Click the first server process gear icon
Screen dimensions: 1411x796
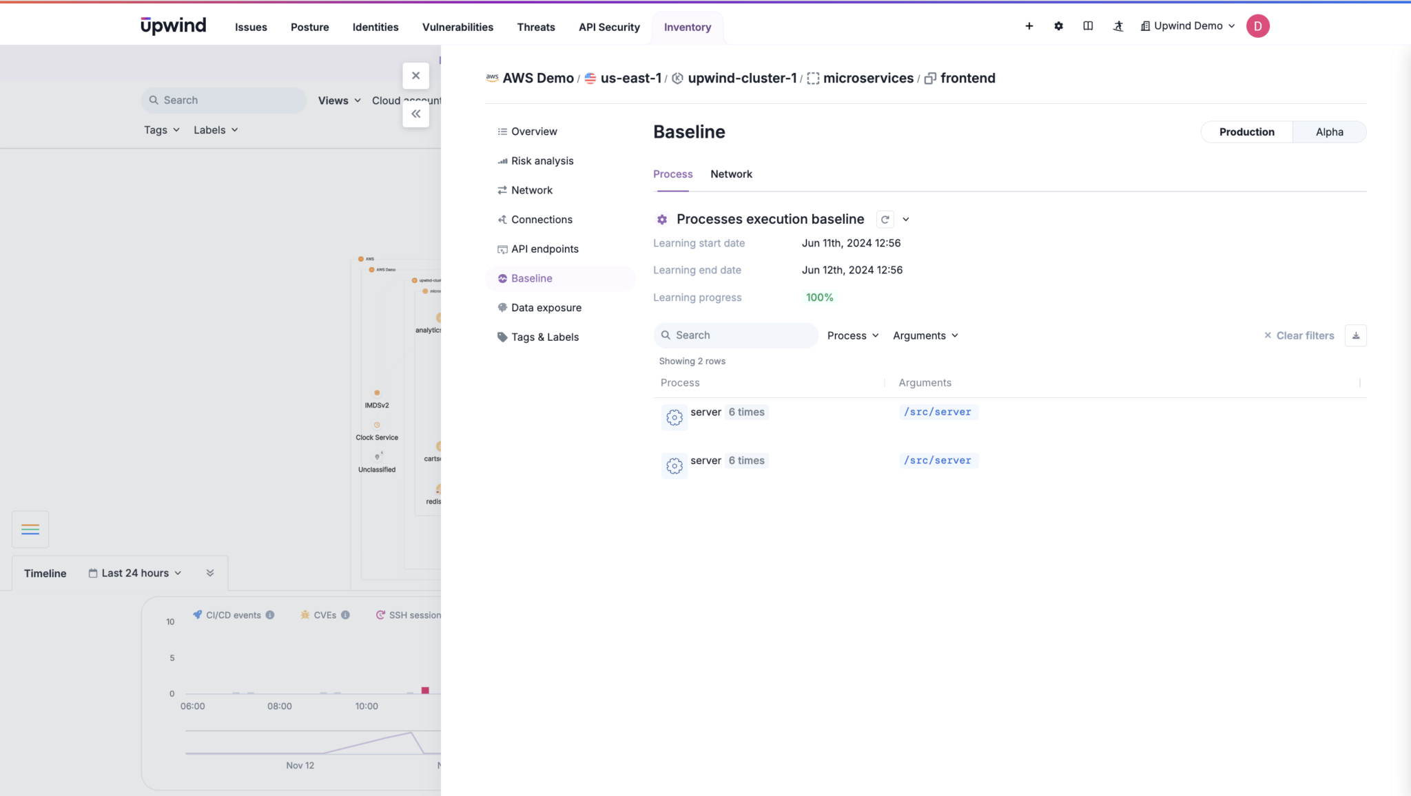pyautogui.click(x=674, y=417)
